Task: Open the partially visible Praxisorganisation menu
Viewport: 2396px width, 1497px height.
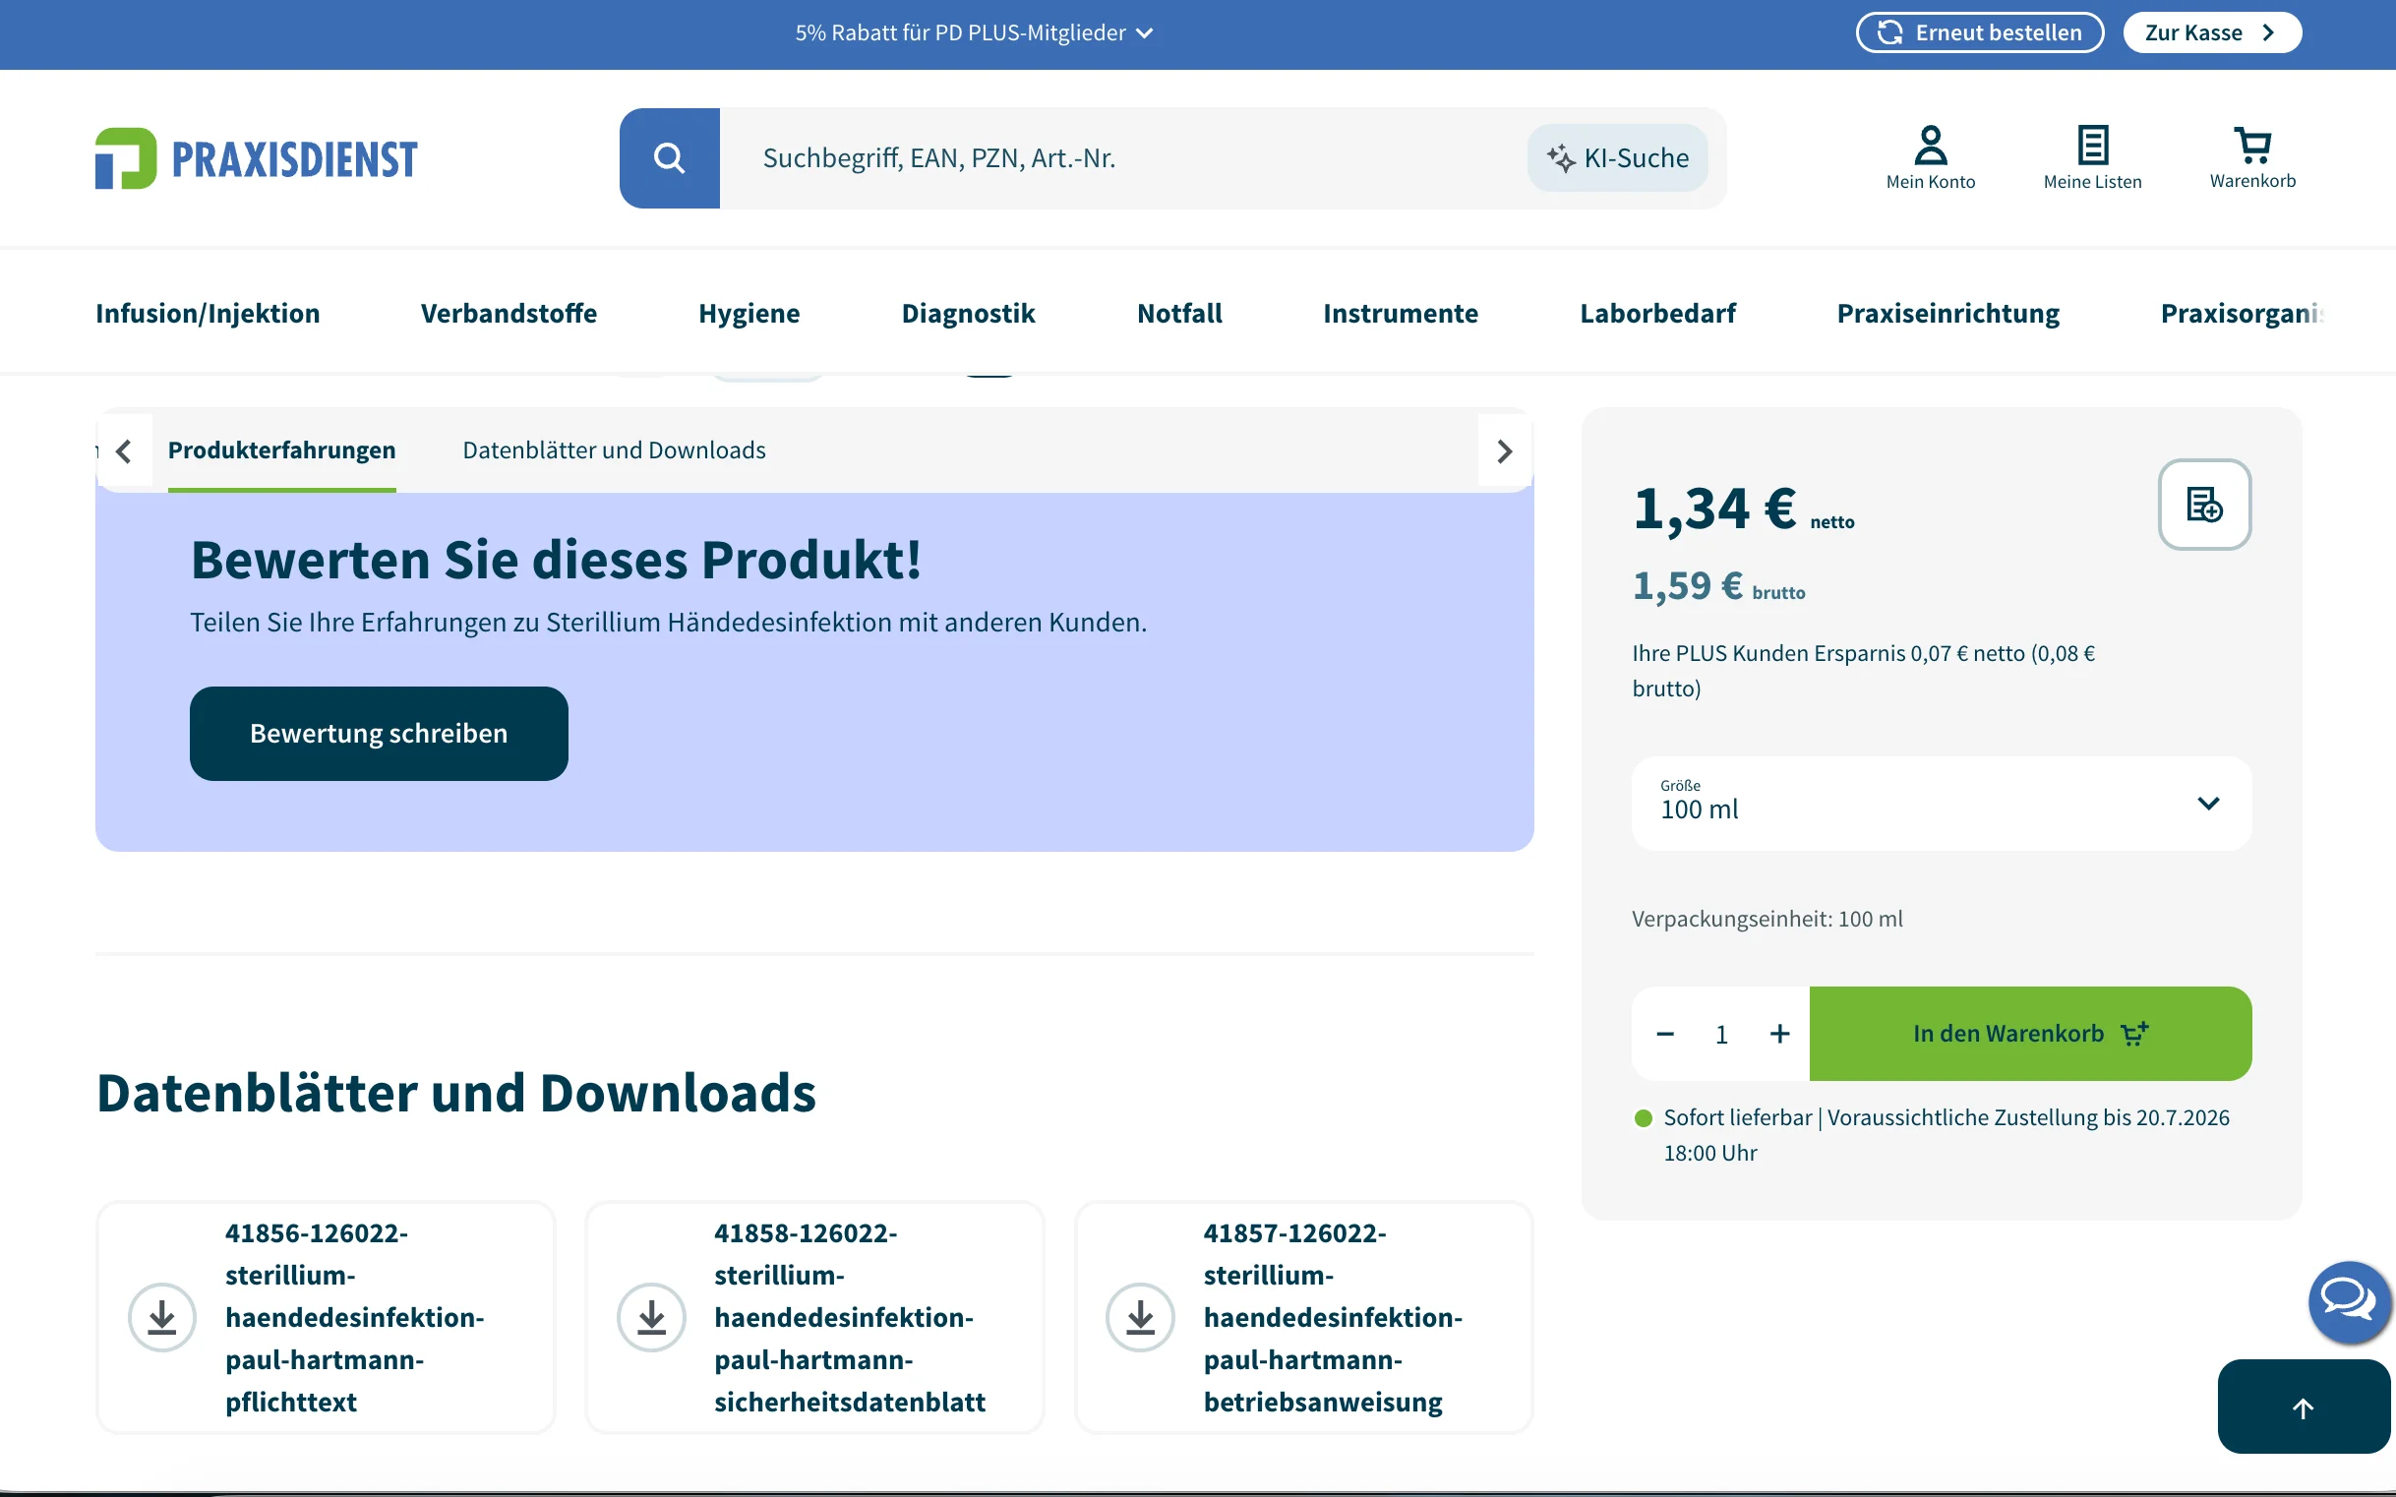Action: click(2242, 313)
